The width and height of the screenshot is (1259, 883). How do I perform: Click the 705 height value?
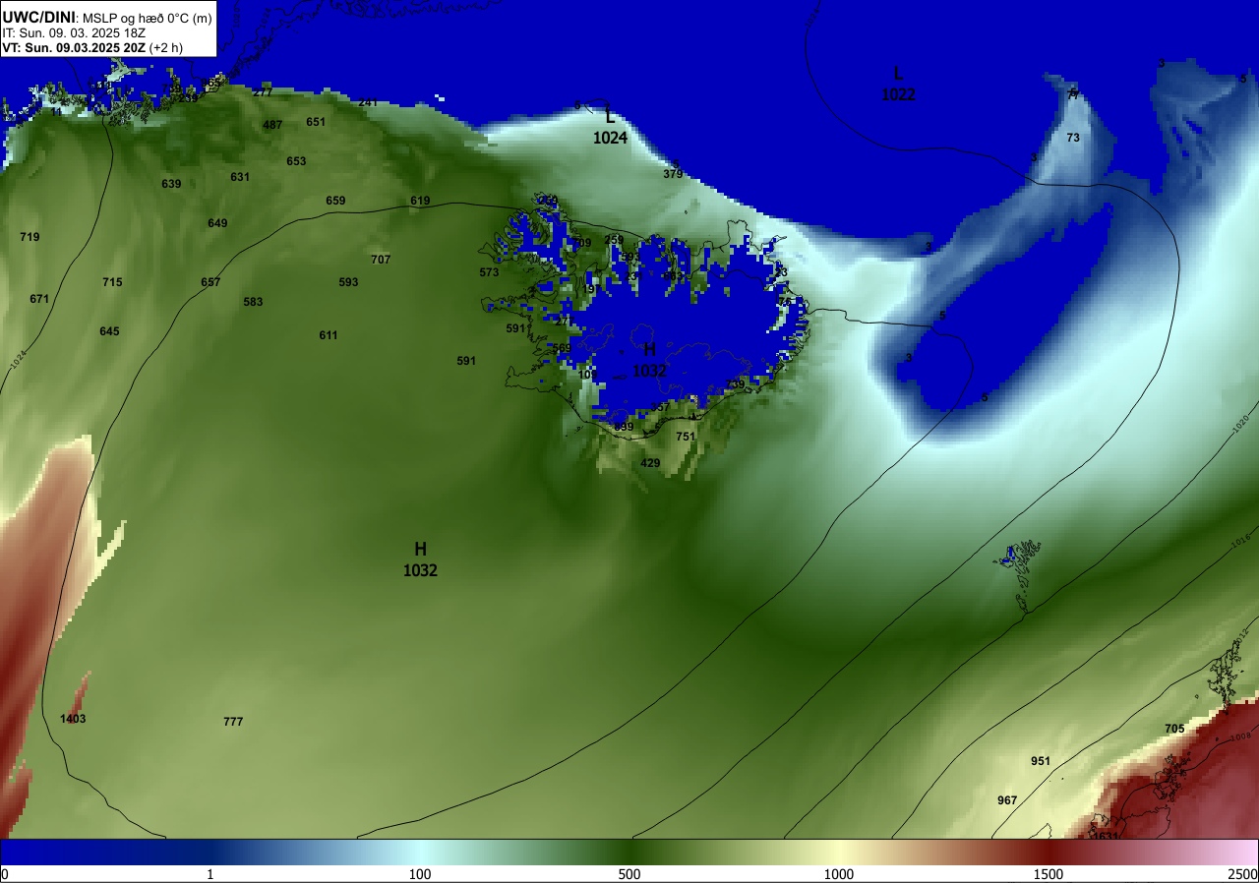point(1174,729)
